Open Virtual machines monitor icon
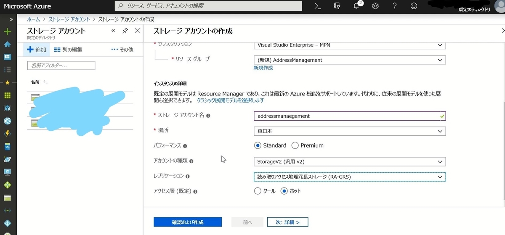Image resolution: width=505 pixels, height=235 pixels. pyautogui.click(x=7, y=172)
